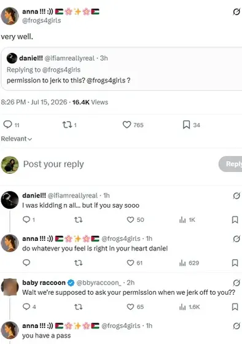
Task: Click the @frogs4girls handle in the main post header
Action: click(42, 20)
